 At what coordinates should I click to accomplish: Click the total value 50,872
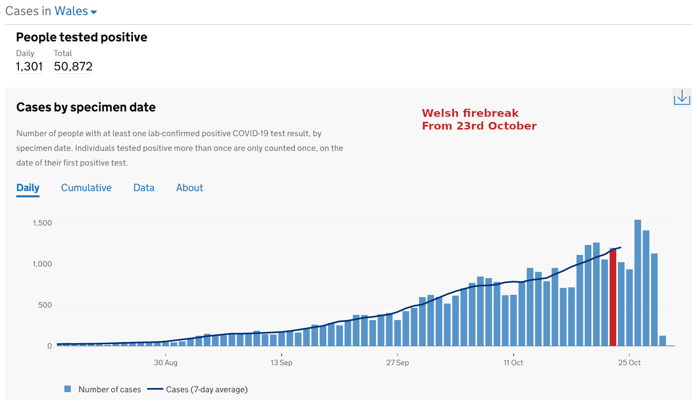coord(73,67)
